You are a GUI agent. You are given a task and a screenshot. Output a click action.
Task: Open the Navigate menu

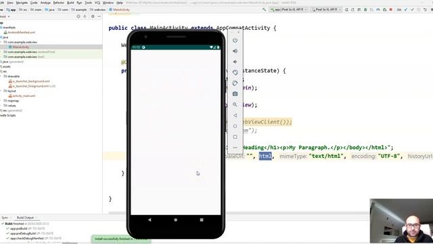click(x=22, y=3)
